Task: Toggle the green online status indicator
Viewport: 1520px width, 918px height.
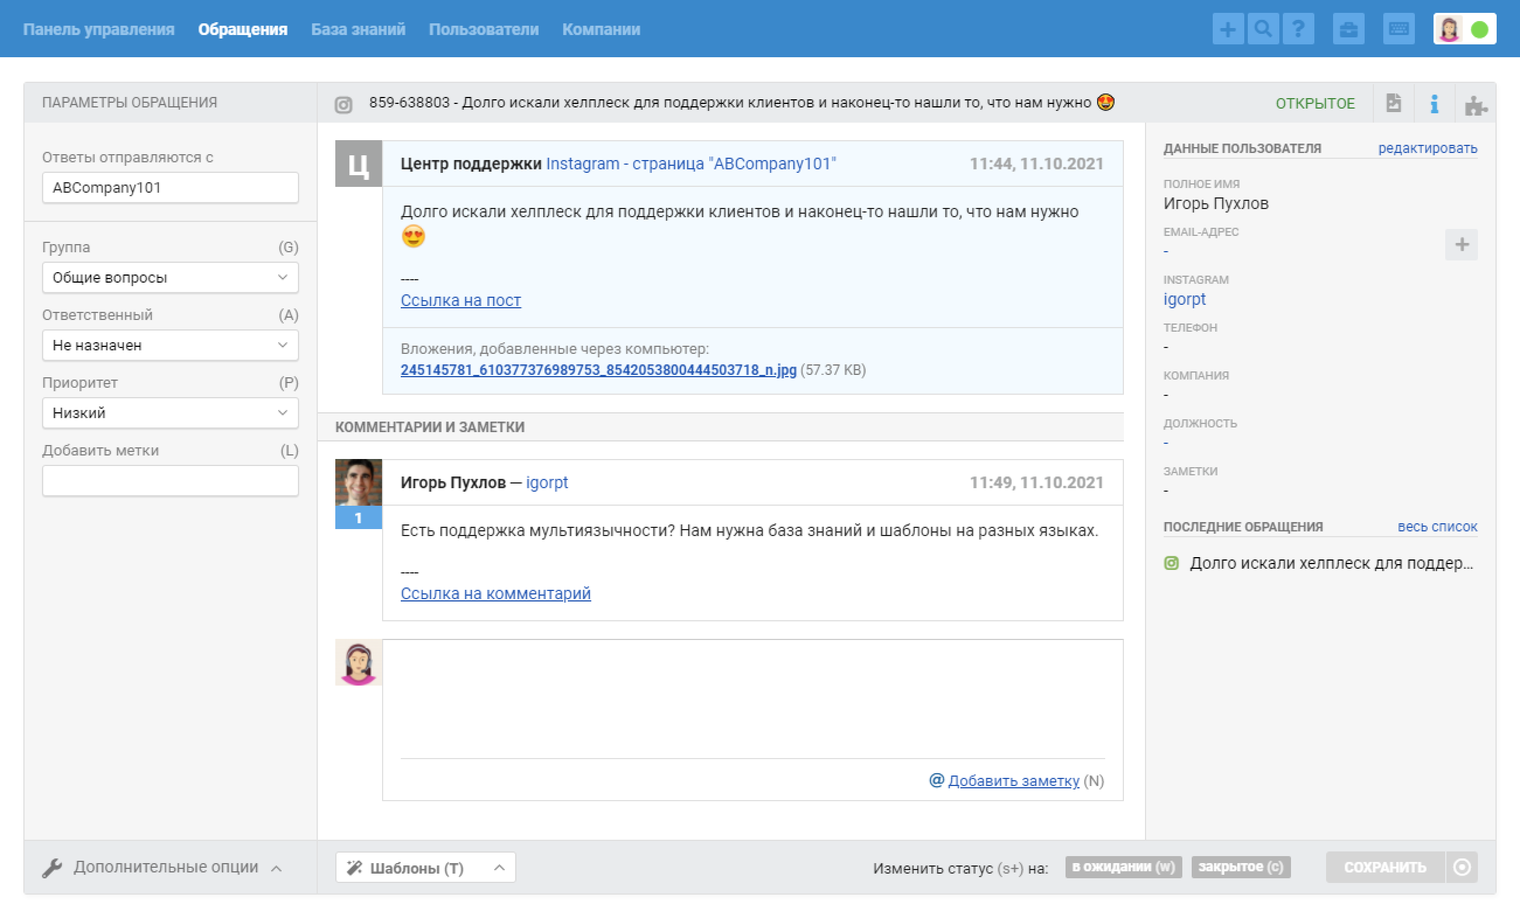Action: (x=1479, y=29)
